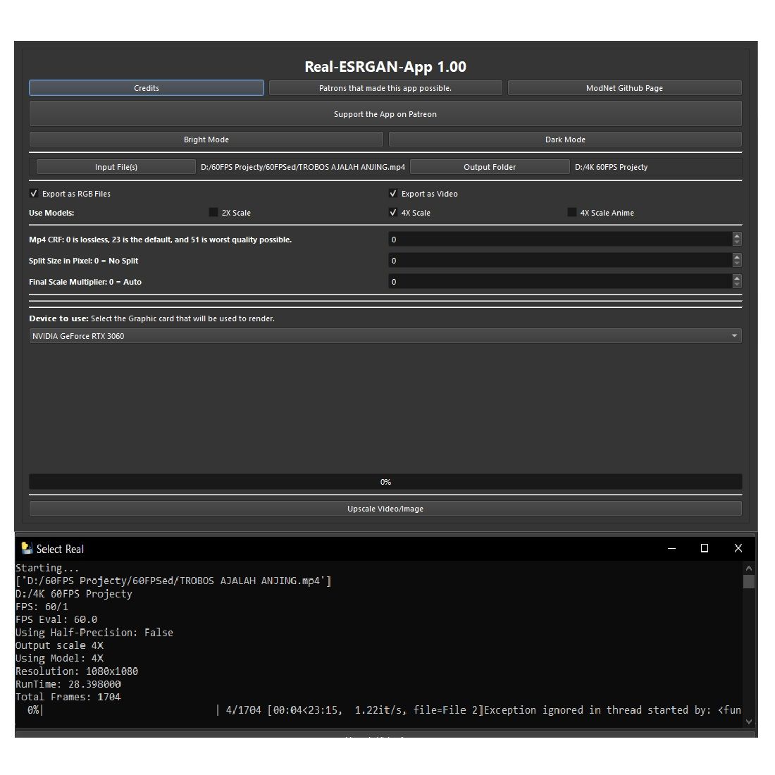Image resolution: width=775 pixels, height=775 pixels.
Task: Close the Select Real console window
Action: pyautogui.click(x=738, y=548)
